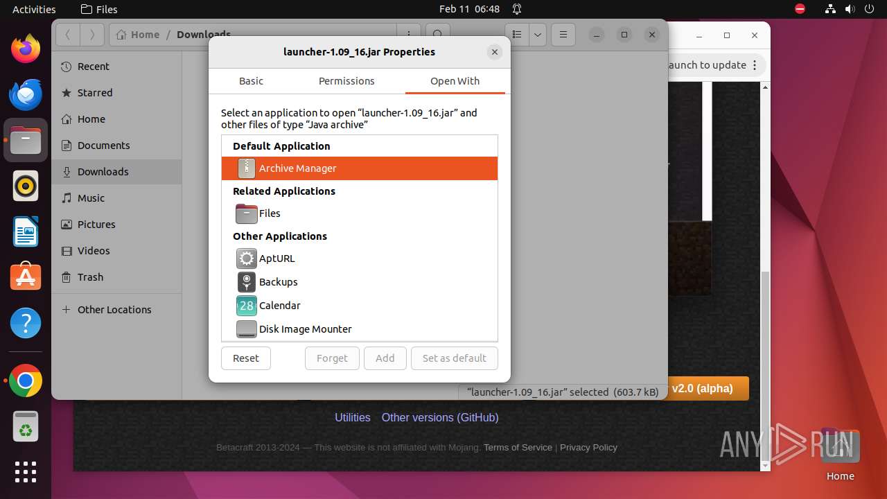This screenshot has width=887, height=499.
Task: Click the Forget button
Action: pos(332,358)
